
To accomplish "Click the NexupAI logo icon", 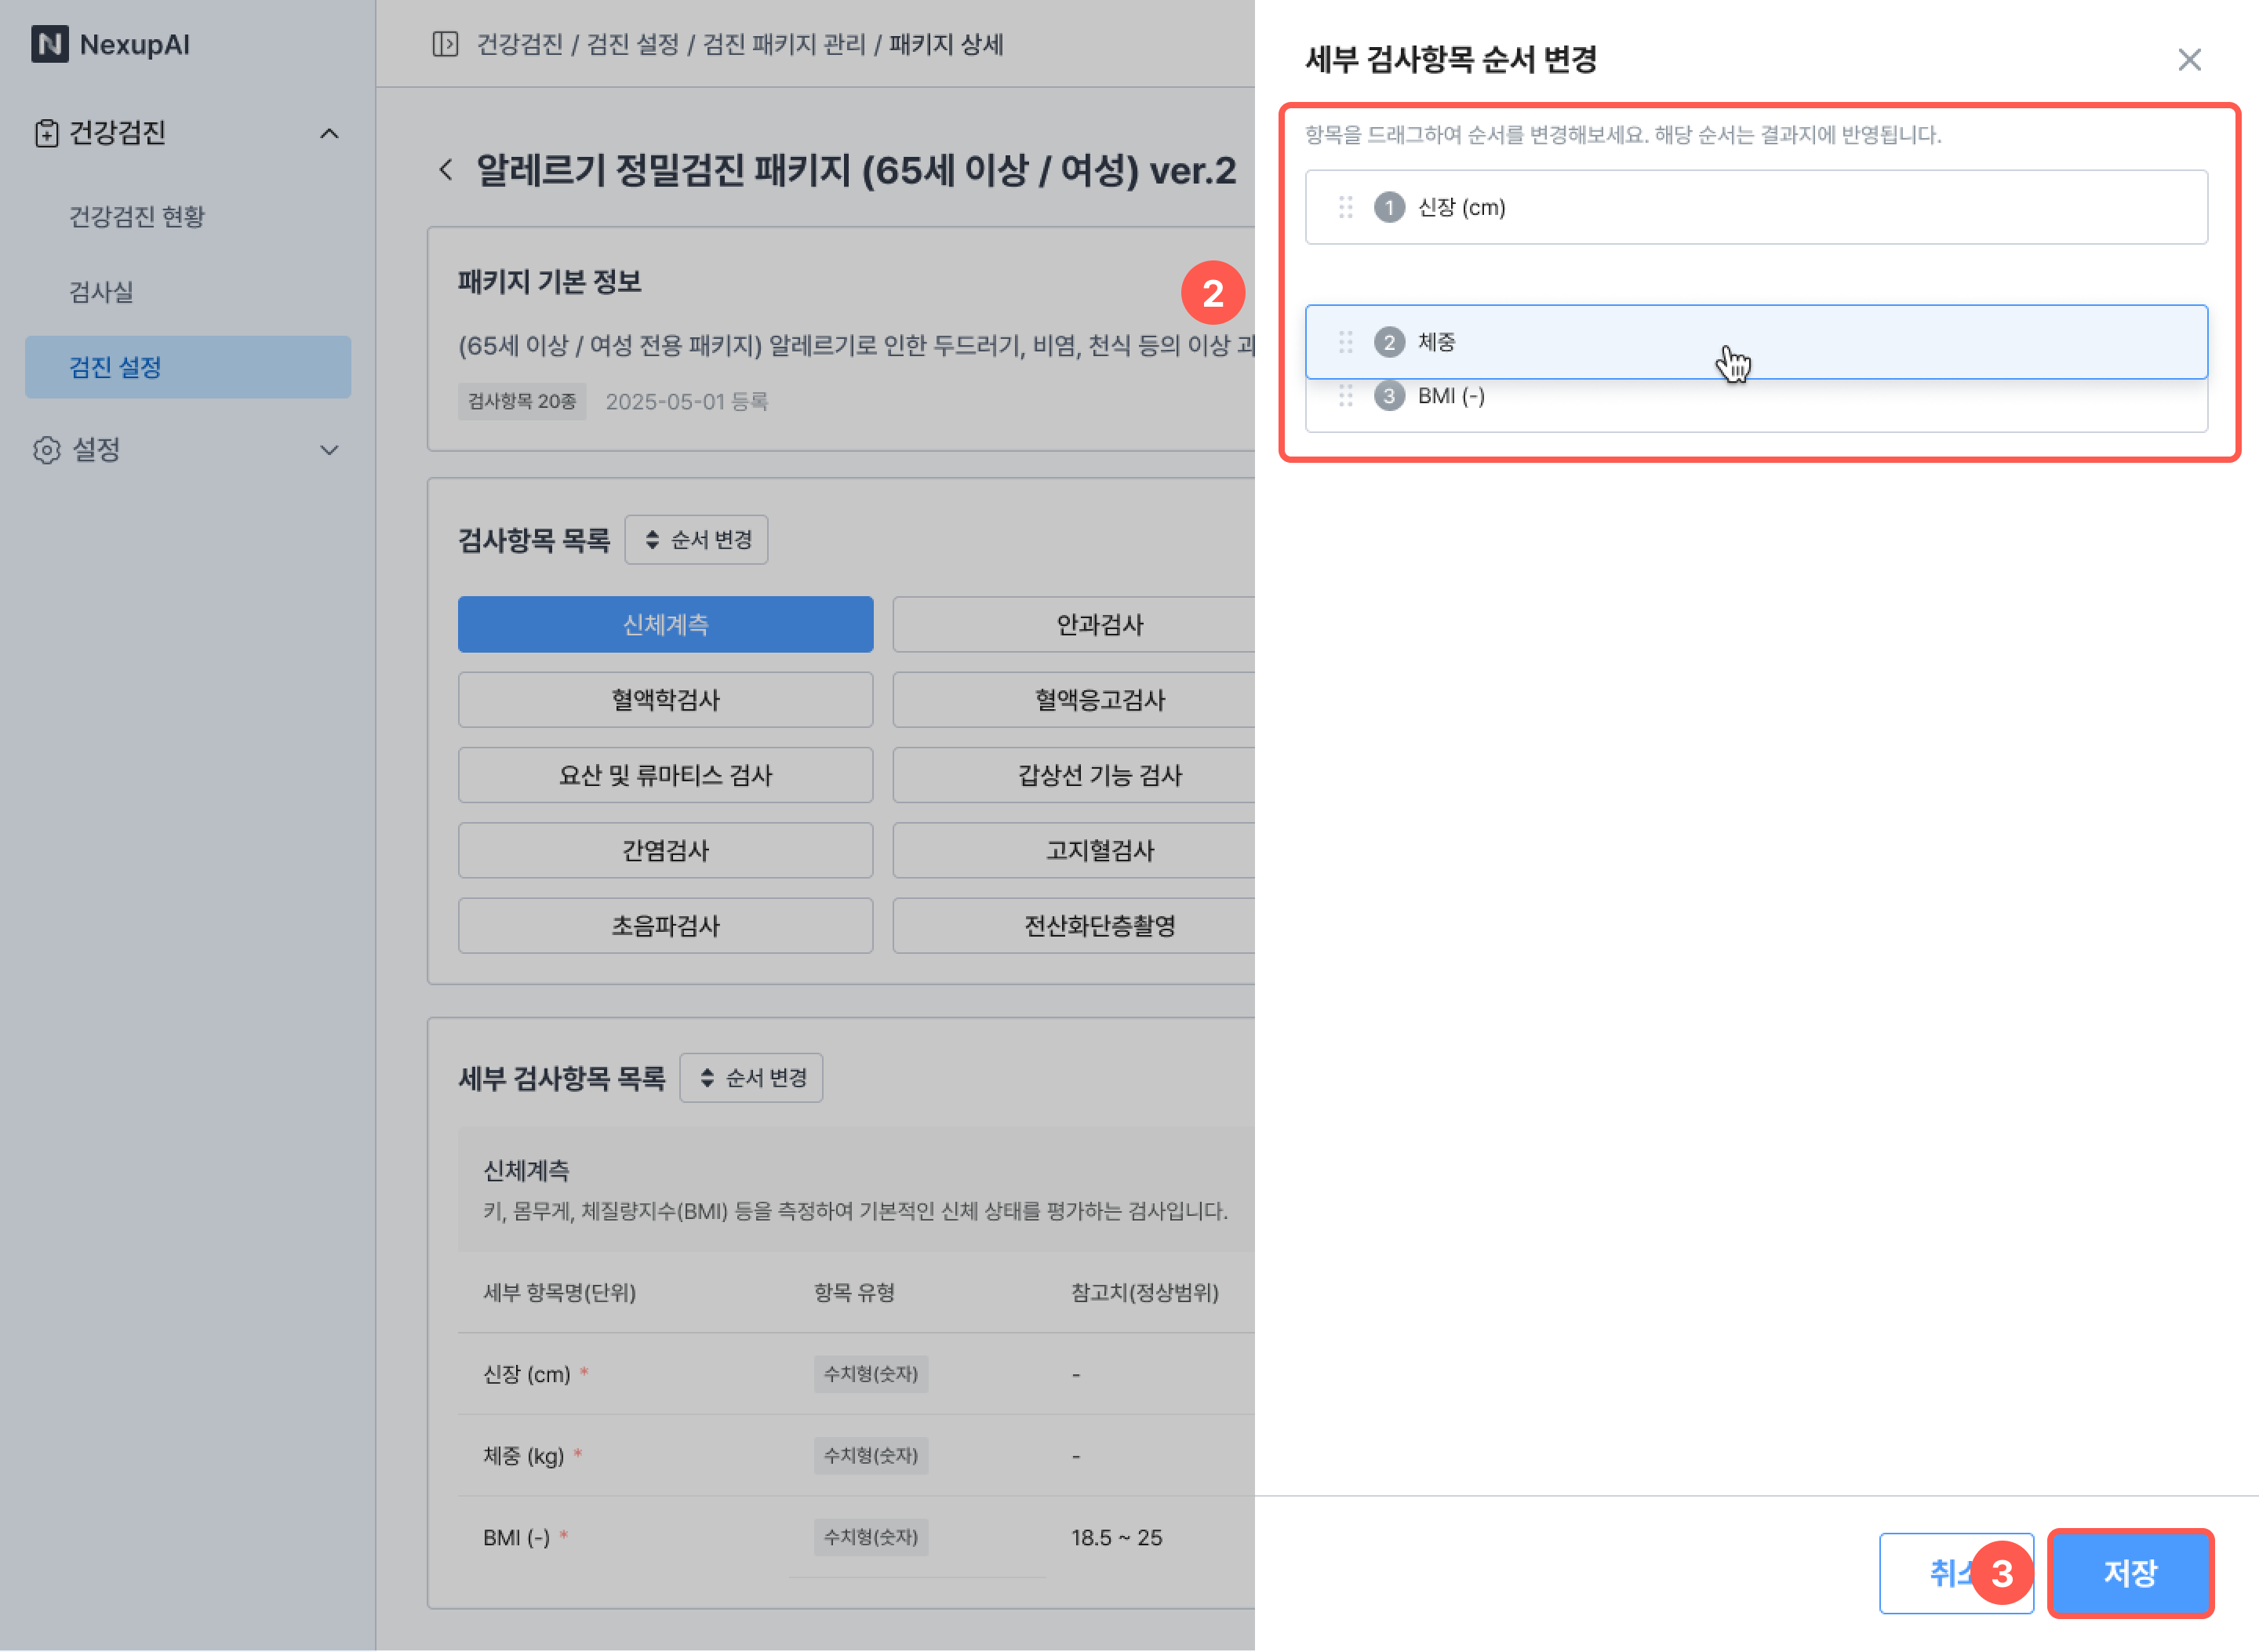I will [49, 44].
